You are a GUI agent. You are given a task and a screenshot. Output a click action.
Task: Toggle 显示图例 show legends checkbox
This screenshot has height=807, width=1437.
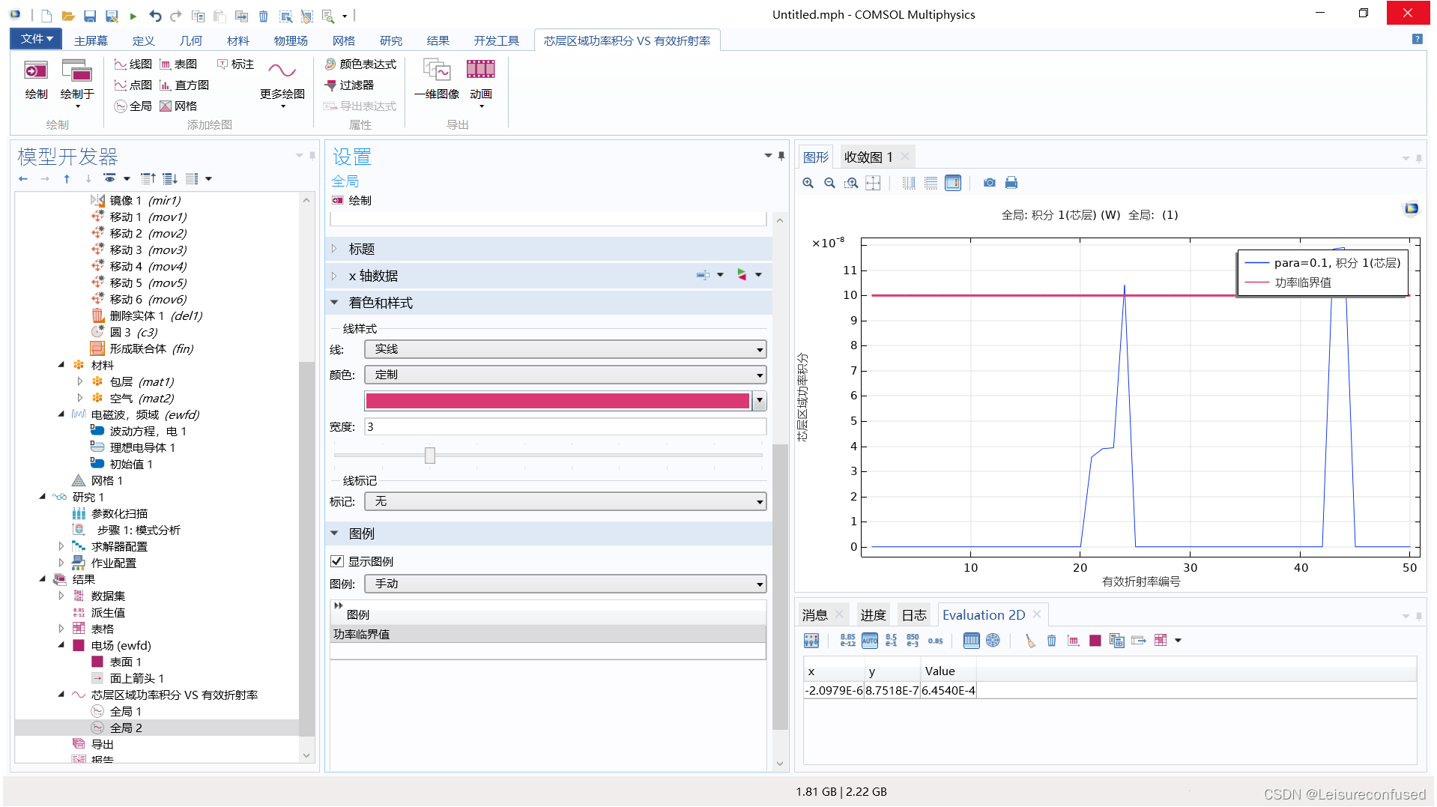tap(337, 561)
